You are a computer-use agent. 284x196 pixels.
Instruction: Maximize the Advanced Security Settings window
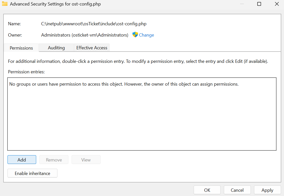[259, 4]
